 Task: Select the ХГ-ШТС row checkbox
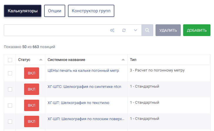tap(10, 89)
